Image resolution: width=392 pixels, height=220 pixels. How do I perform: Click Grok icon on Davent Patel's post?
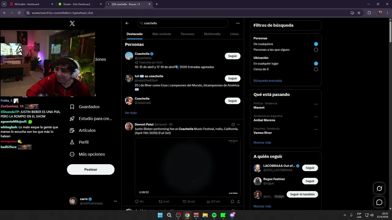[x=233, y=125]
